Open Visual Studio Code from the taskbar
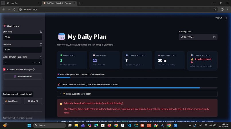The height and width of the screenshot is (129, 231). (129, 126)
